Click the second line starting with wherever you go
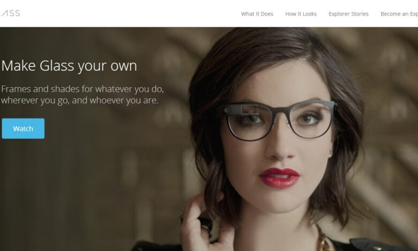418x251 pixels. click(80, 100)
